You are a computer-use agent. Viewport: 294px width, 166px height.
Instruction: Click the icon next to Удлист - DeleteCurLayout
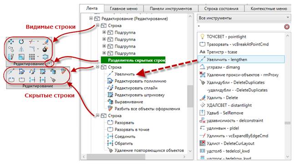point(203,143)
